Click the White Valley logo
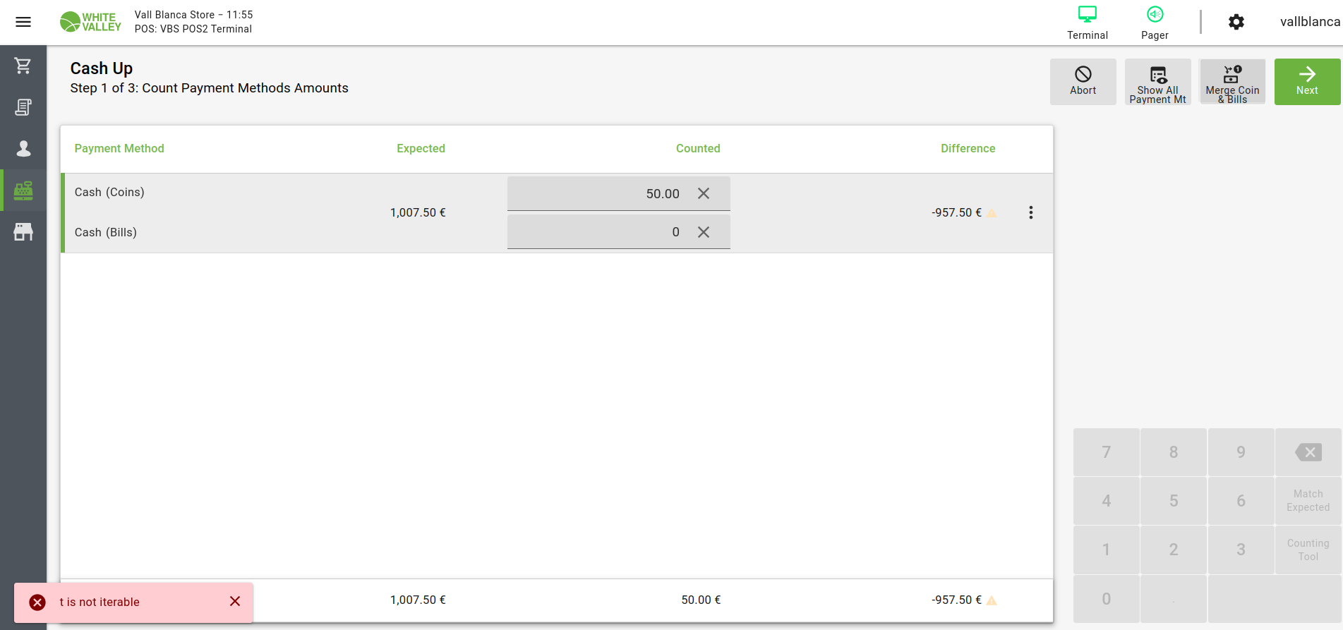Viewport: 1343px width, 630px height. click(90, 22)
